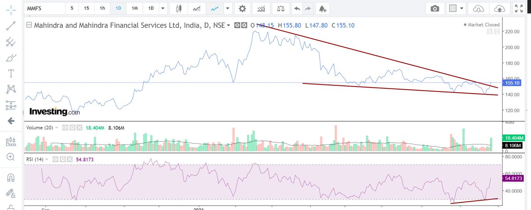Toggle lock all drawing tools
This screenshot has width=531, height=210.
click(11, 207)
